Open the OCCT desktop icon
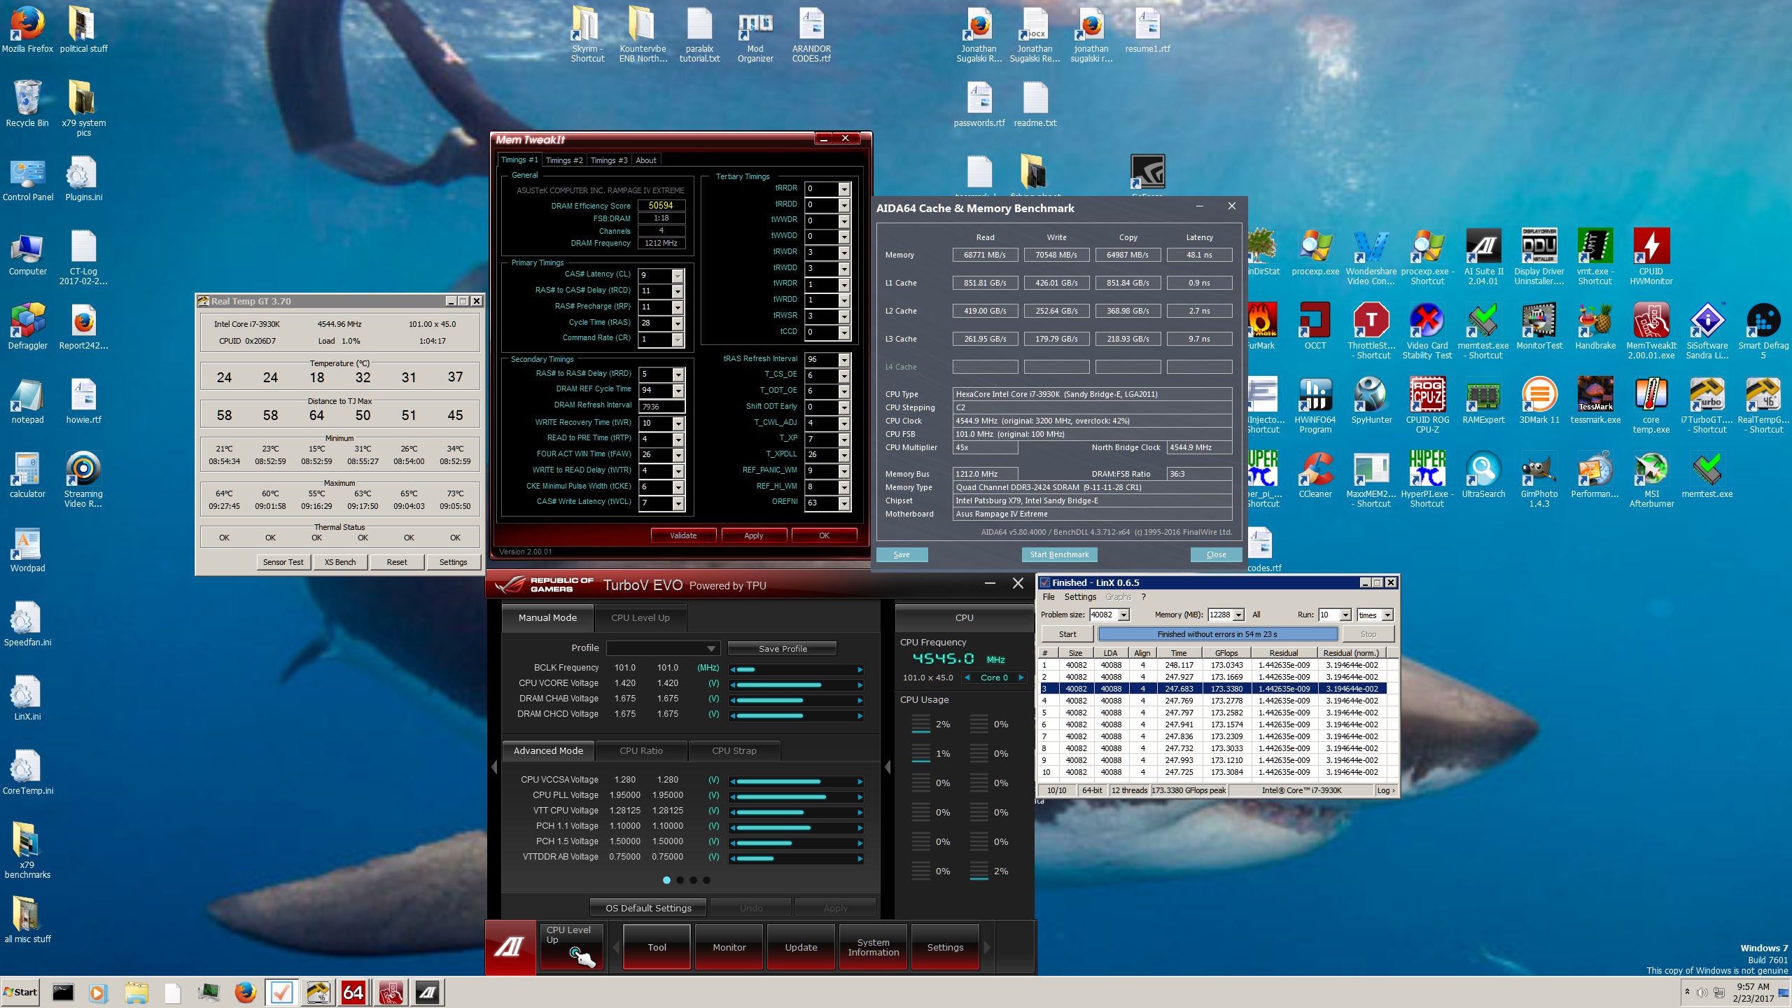Viewport: 1792px width, 1008px height. tap(1315, 326)
